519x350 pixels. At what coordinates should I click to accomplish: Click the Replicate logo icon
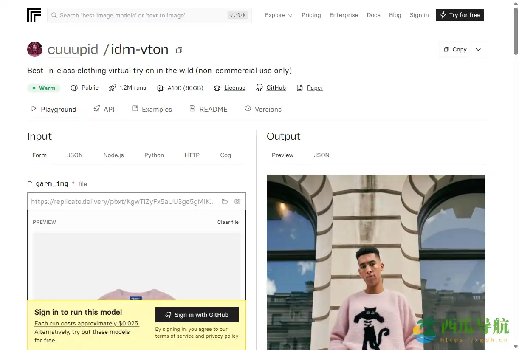34,15
